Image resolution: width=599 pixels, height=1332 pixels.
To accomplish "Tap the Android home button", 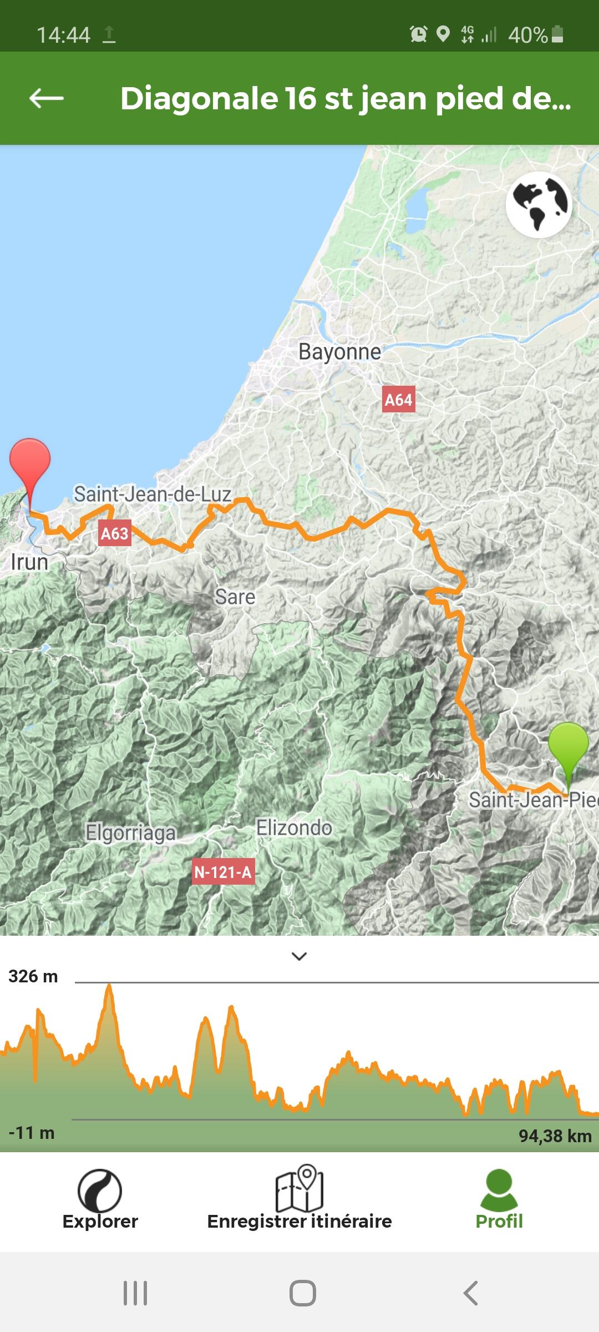I will (x=303, y=1293).
